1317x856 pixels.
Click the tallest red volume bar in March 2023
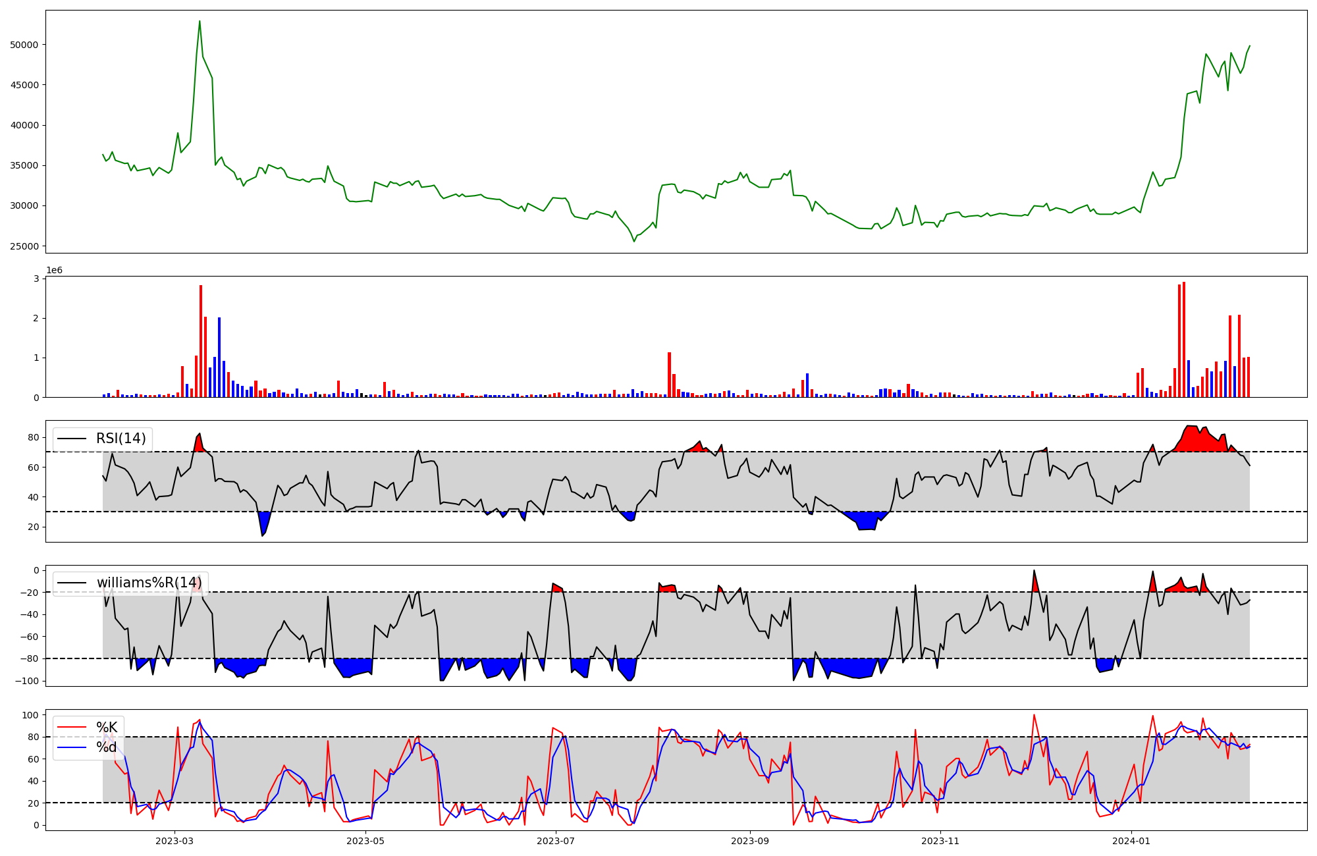coord(201,342)
